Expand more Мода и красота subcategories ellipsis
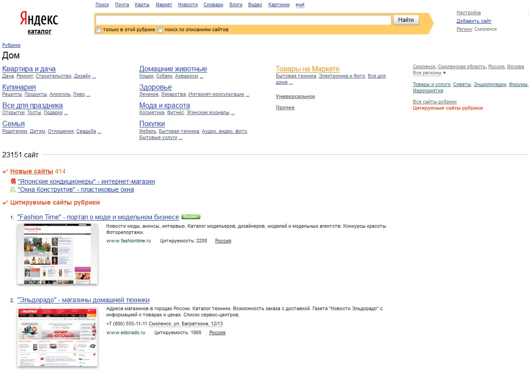The width and height of the screenshot is (529, 377). tap(233, 113)
